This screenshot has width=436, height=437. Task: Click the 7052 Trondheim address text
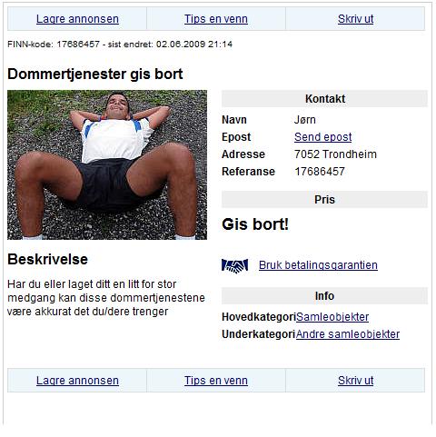(x=335, y=154)
